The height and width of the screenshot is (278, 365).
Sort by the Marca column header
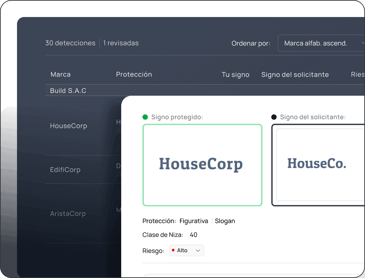(61, 74)
